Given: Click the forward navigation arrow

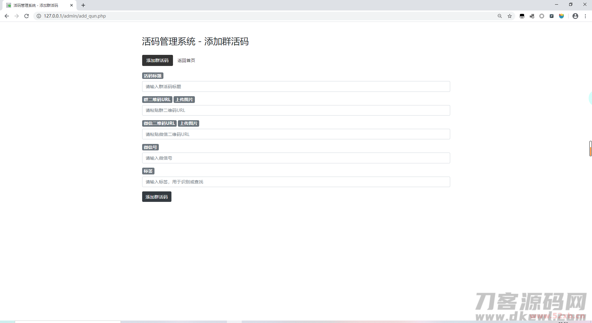Looking at the screenshot, I should pos(17,16).
